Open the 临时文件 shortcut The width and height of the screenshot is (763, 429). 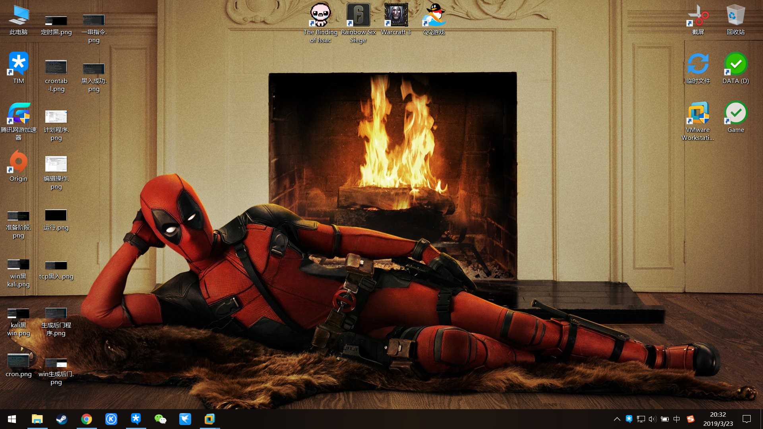coord(698,68)
